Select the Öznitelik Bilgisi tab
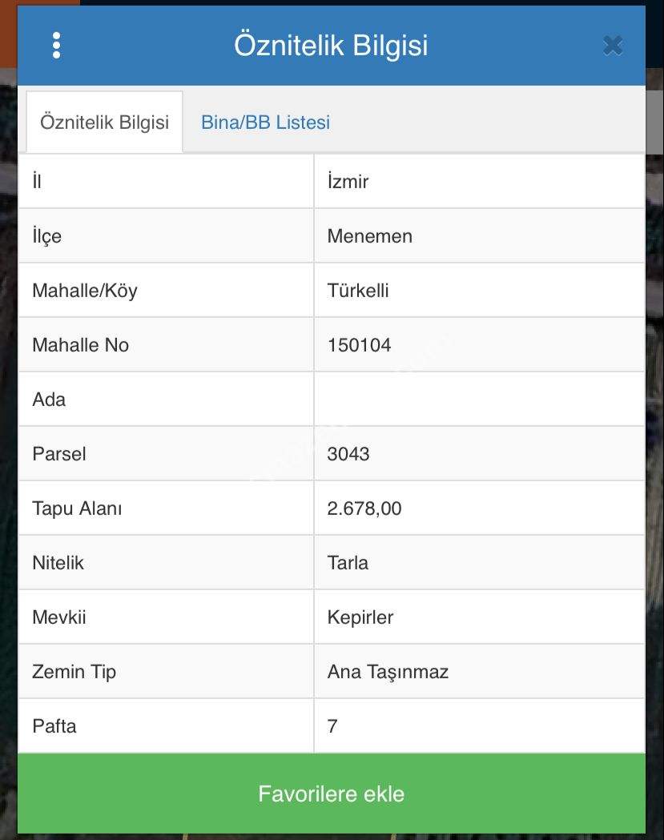Screen dimensions: 664x840 pyautogui.click(x=104, y=123)
